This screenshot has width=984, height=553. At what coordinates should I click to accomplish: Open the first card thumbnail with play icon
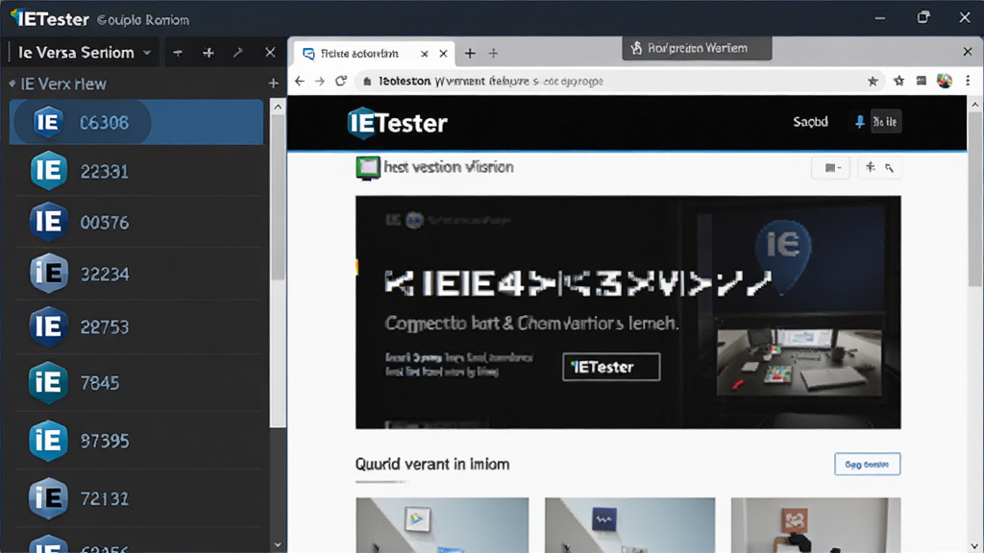pyautogui.click(x=442, y=525)
